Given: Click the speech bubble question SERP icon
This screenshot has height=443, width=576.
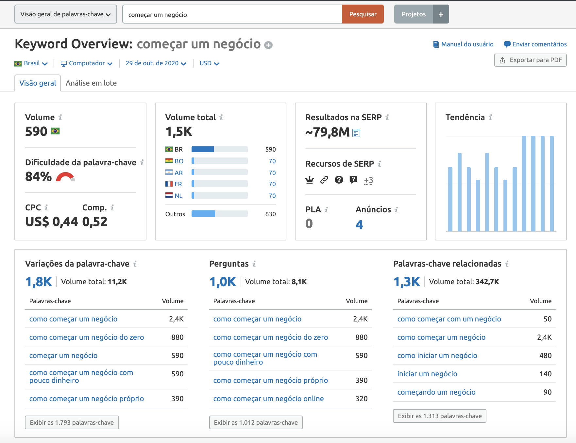Looking at the screenshot, I should click(353, 180).
